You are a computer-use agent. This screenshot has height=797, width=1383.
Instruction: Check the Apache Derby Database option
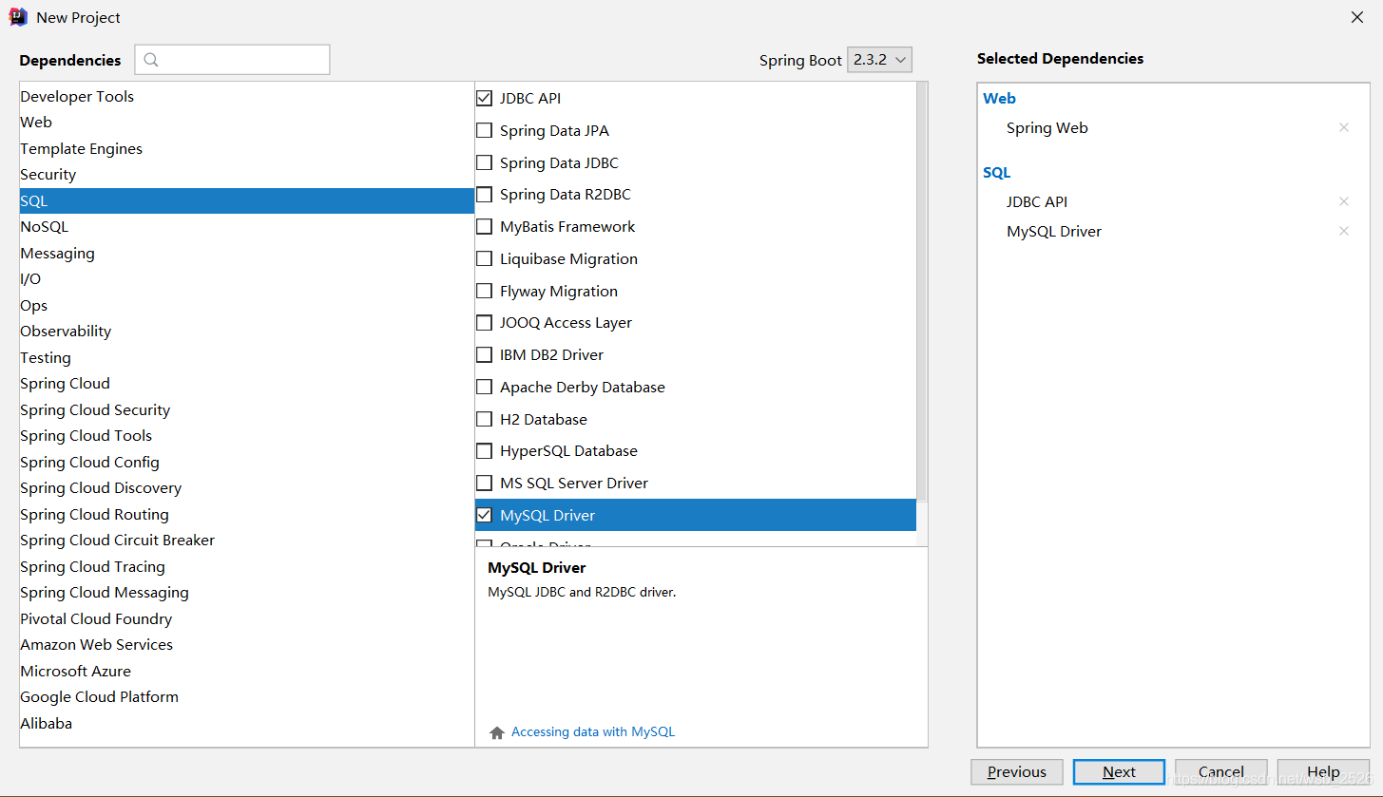point(485,387)
